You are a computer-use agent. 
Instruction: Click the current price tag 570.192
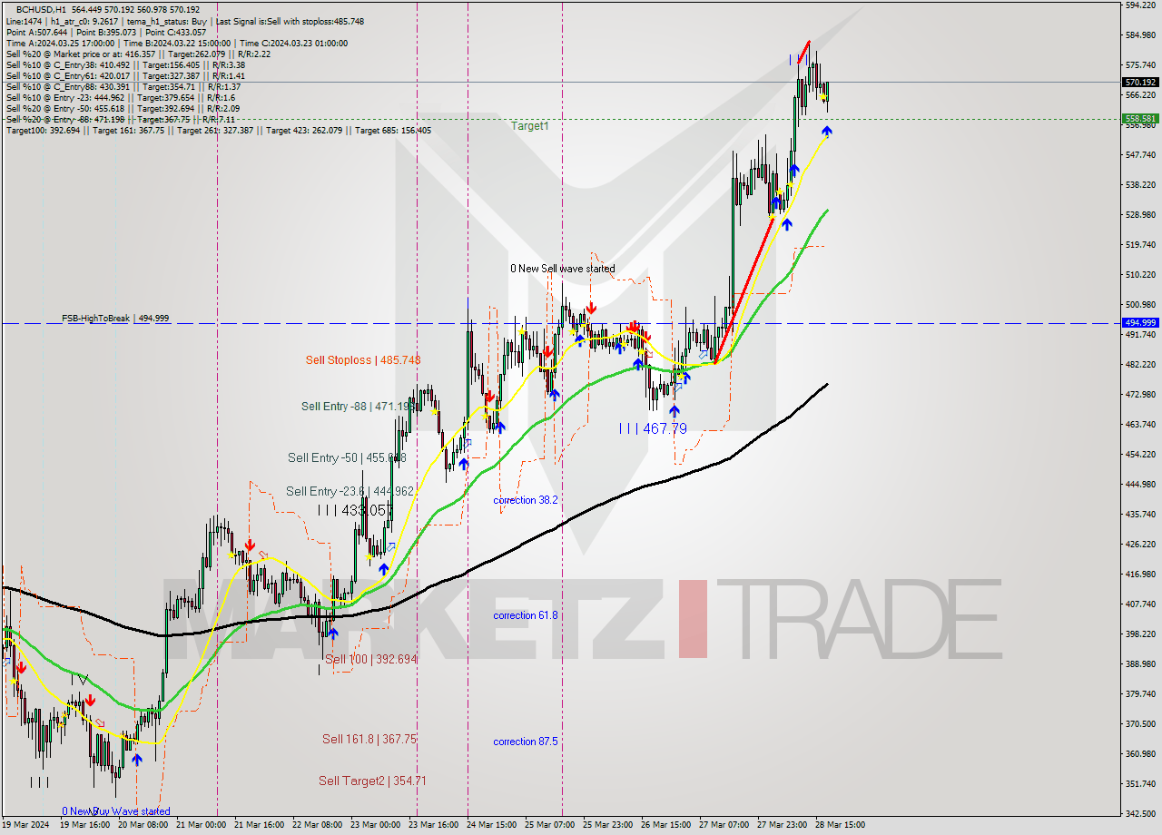(x=1140, y=82)
